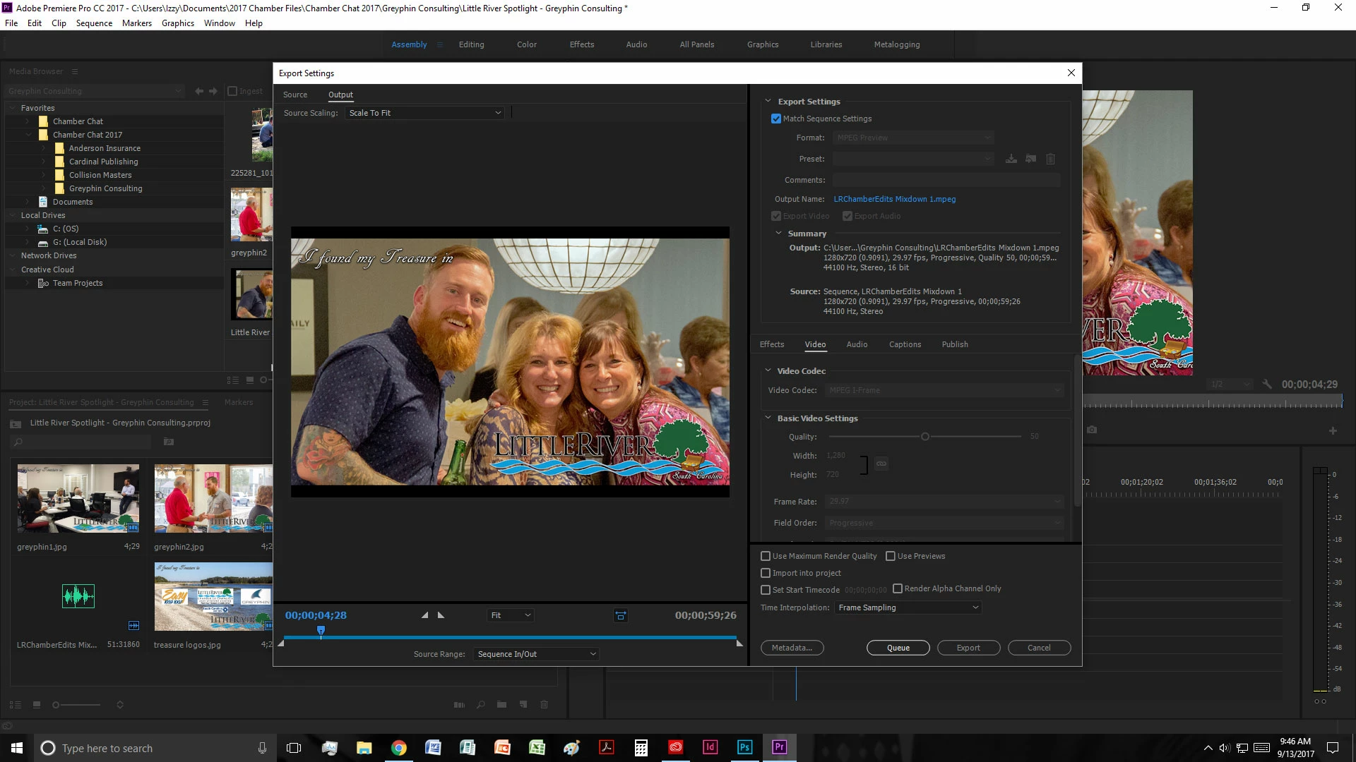Click the Import Preset icon
Viewport: 1356px width, 762px height.
tap(1031, 159)
